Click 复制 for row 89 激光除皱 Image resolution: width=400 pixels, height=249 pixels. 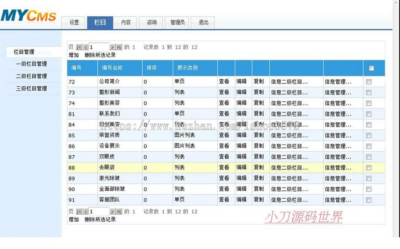259,178
